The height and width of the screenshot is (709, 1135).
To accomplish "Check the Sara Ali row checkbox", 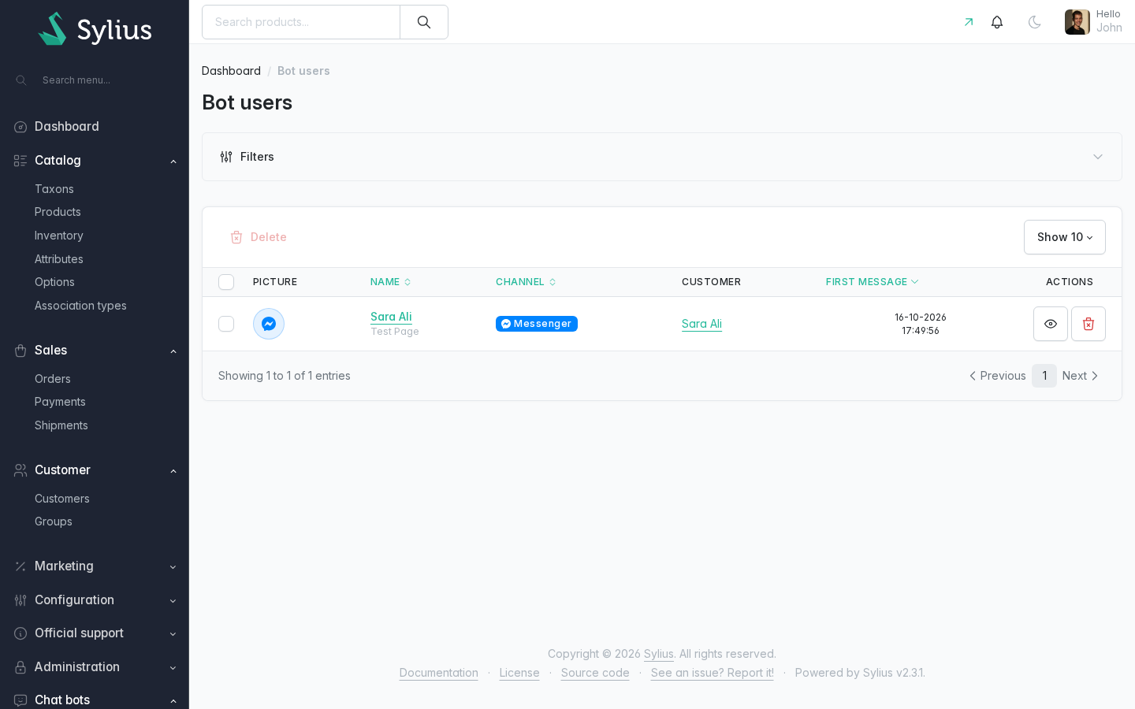I will [x=226, y=324].
